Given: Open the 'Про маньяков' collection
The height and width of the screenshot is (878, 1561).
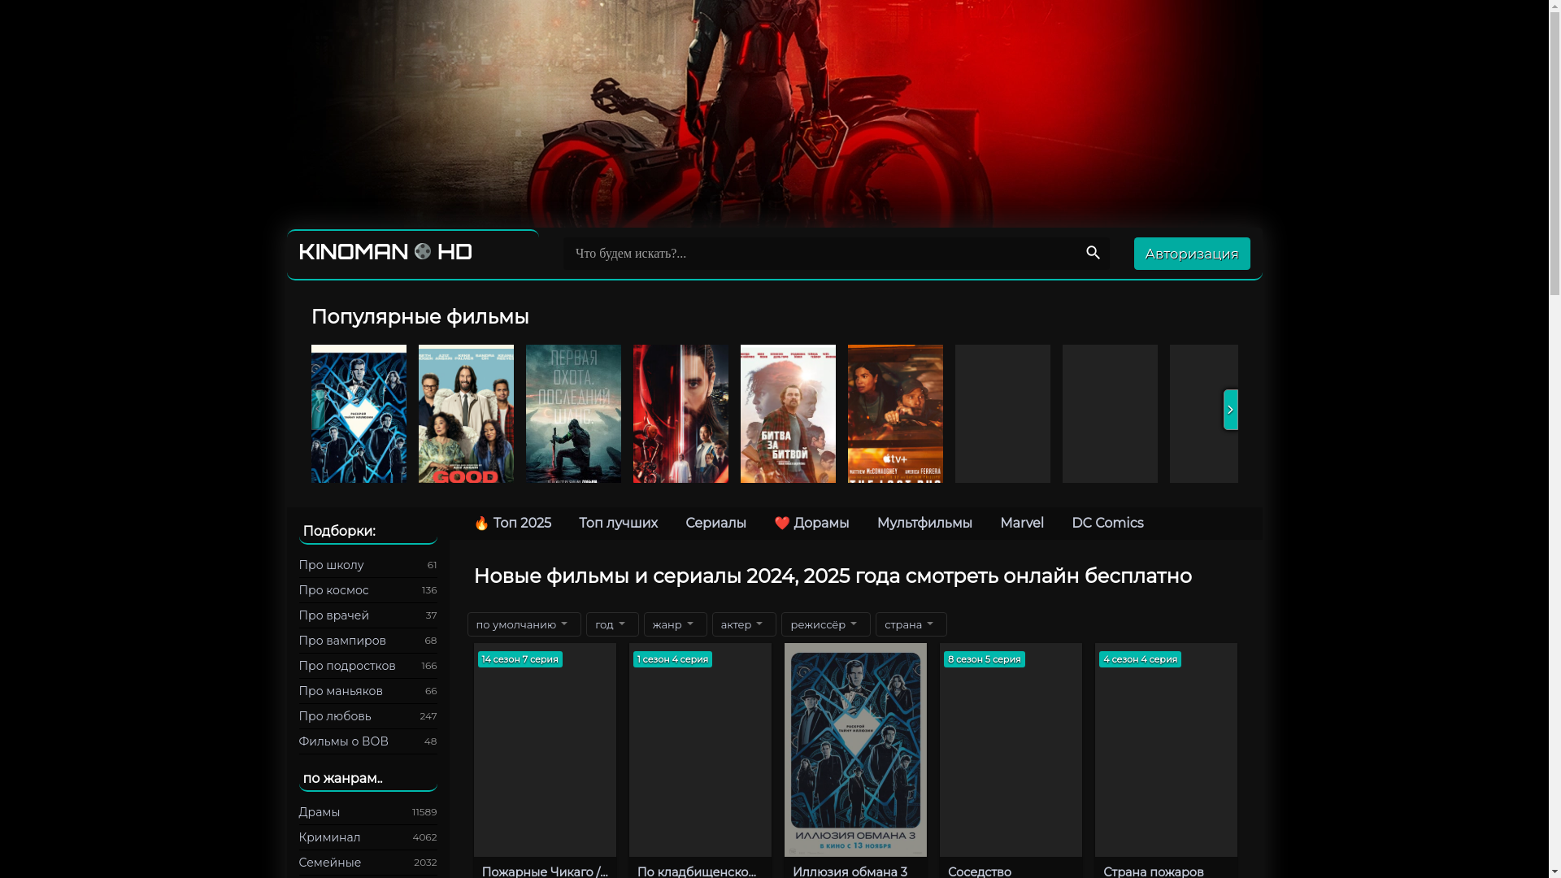Looking at the screenshot, I should [x=367, y=691].
